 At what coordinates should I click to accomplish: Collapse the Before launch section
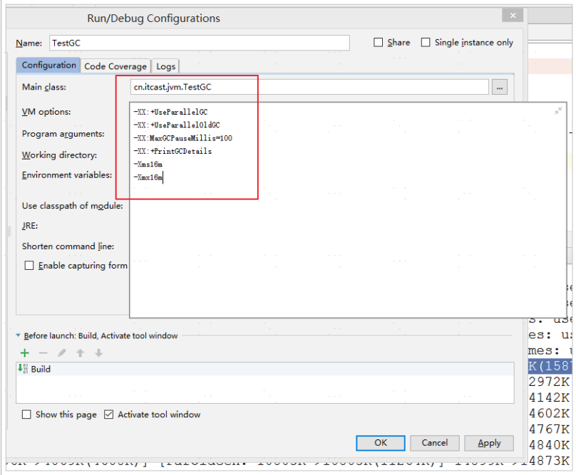[x=18, y=335]
